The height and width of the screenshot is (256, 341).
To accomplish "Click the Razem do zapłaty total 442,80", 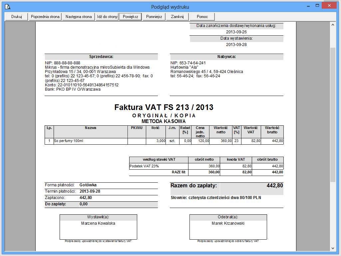I will pyautogui.click(x=275, y=185).
